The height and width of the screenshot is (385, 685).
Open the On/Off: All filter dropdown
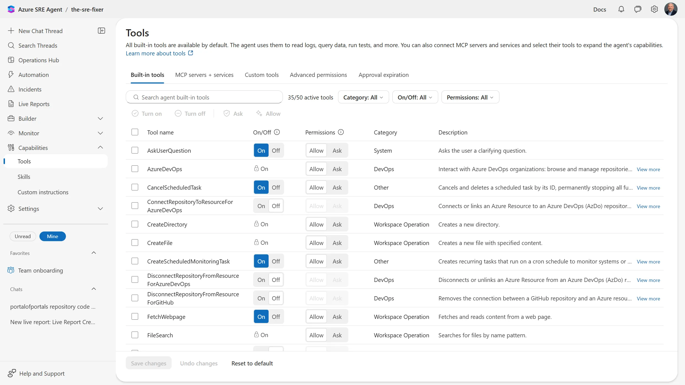coord(415,97)
